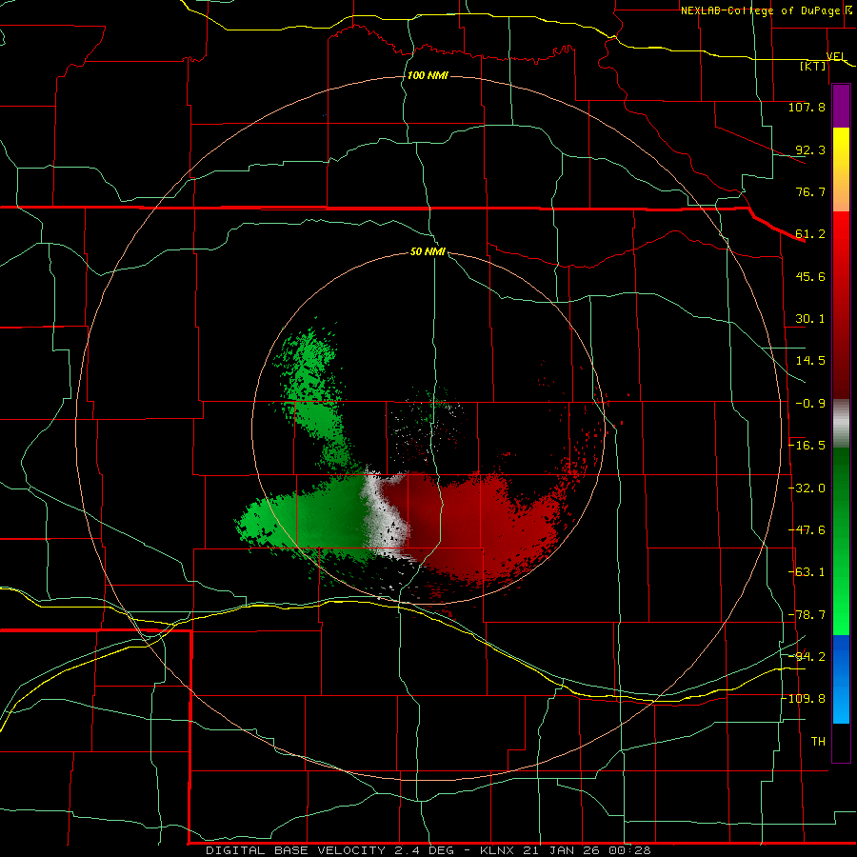Click the purple segment of velocity color bar
Screen dimensions: 857x857
point(841,106)
